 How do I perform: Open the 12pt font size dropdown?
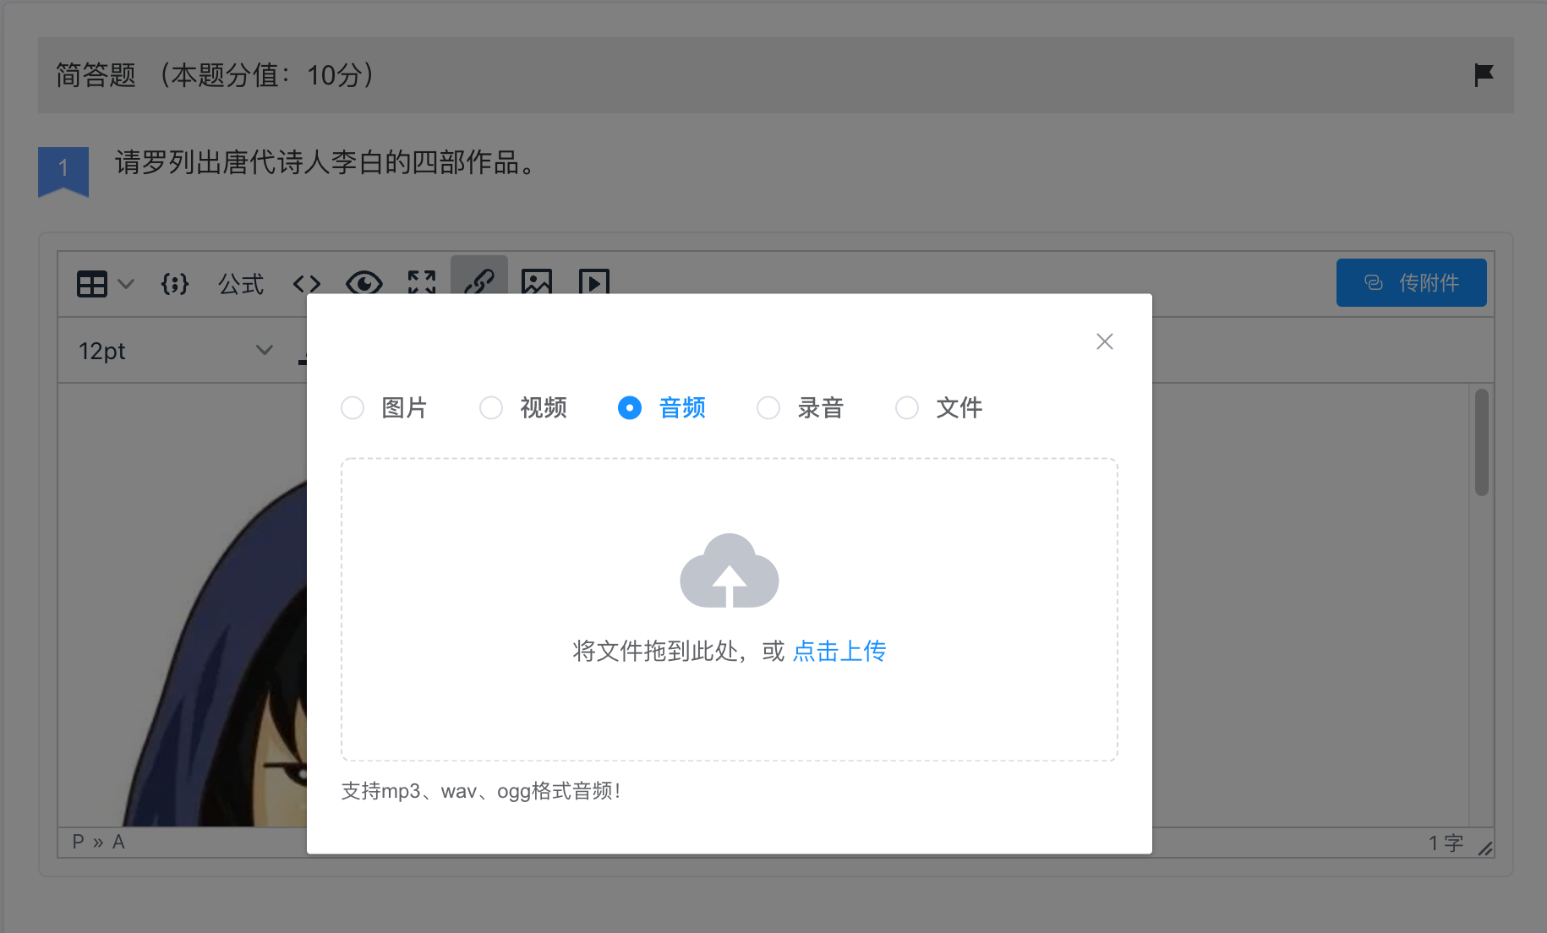coord(175,351)
